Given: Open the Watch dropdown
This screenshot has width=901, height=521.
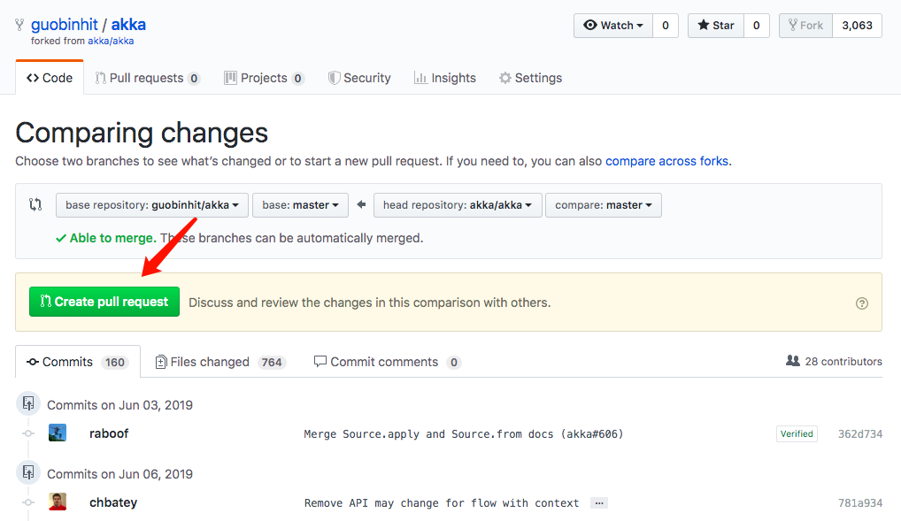Looking at the screenshot, I should (x=613, y=25).
